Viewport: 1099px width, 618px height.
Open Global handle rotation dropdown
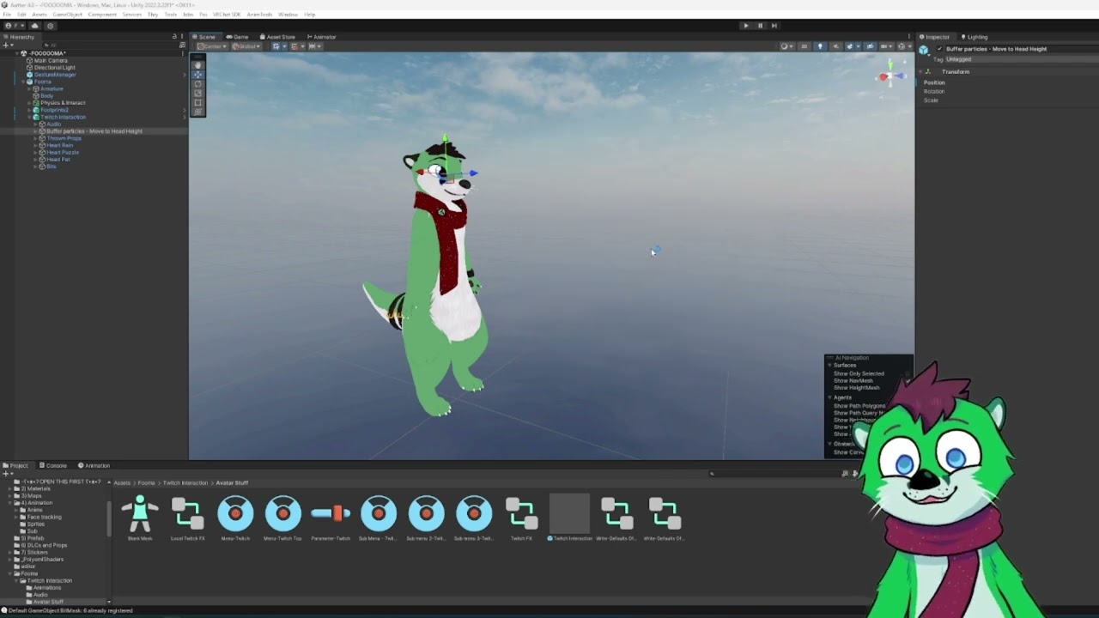246,46
